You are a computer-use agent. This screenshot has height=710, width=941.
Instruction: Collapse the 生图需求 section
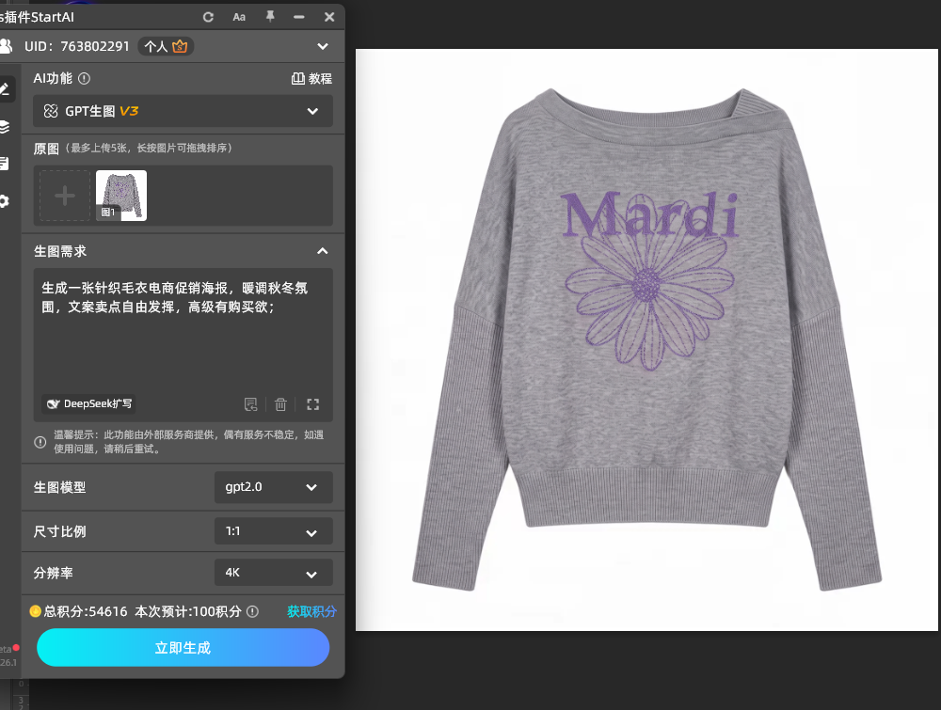[322, 251]
